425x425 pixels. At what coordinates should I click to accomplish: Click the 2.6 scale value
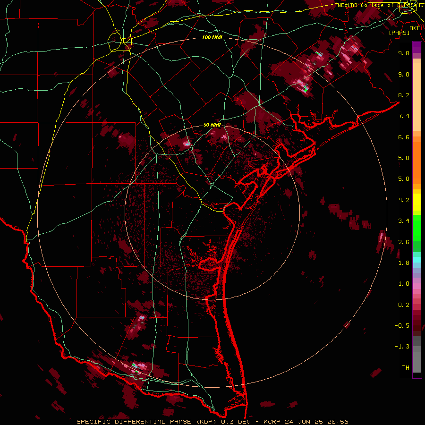pos(404,242)
